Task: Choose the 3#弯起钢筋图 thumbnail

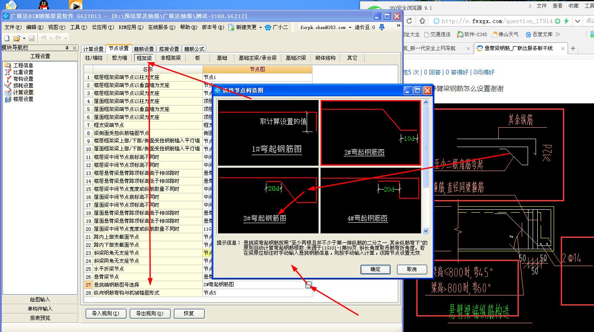Action: click(x=268, y=200)
